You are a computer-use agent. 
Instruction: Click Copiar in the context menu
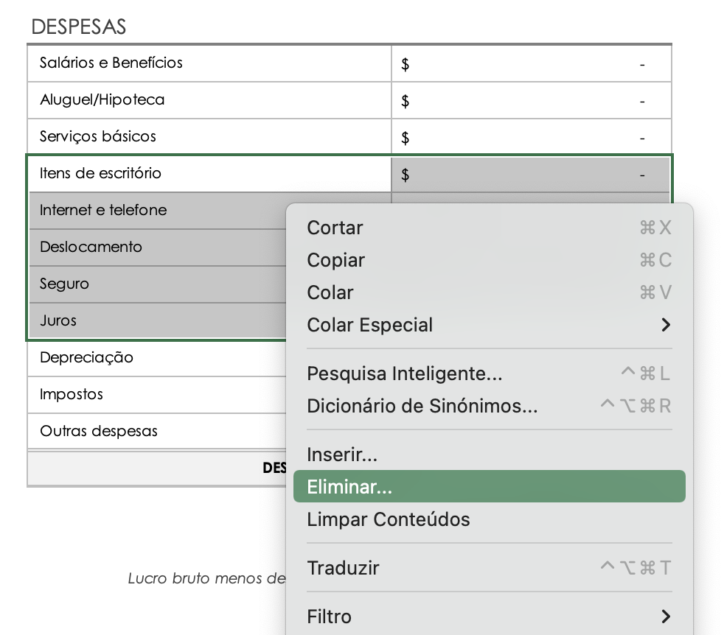(335, 260)
